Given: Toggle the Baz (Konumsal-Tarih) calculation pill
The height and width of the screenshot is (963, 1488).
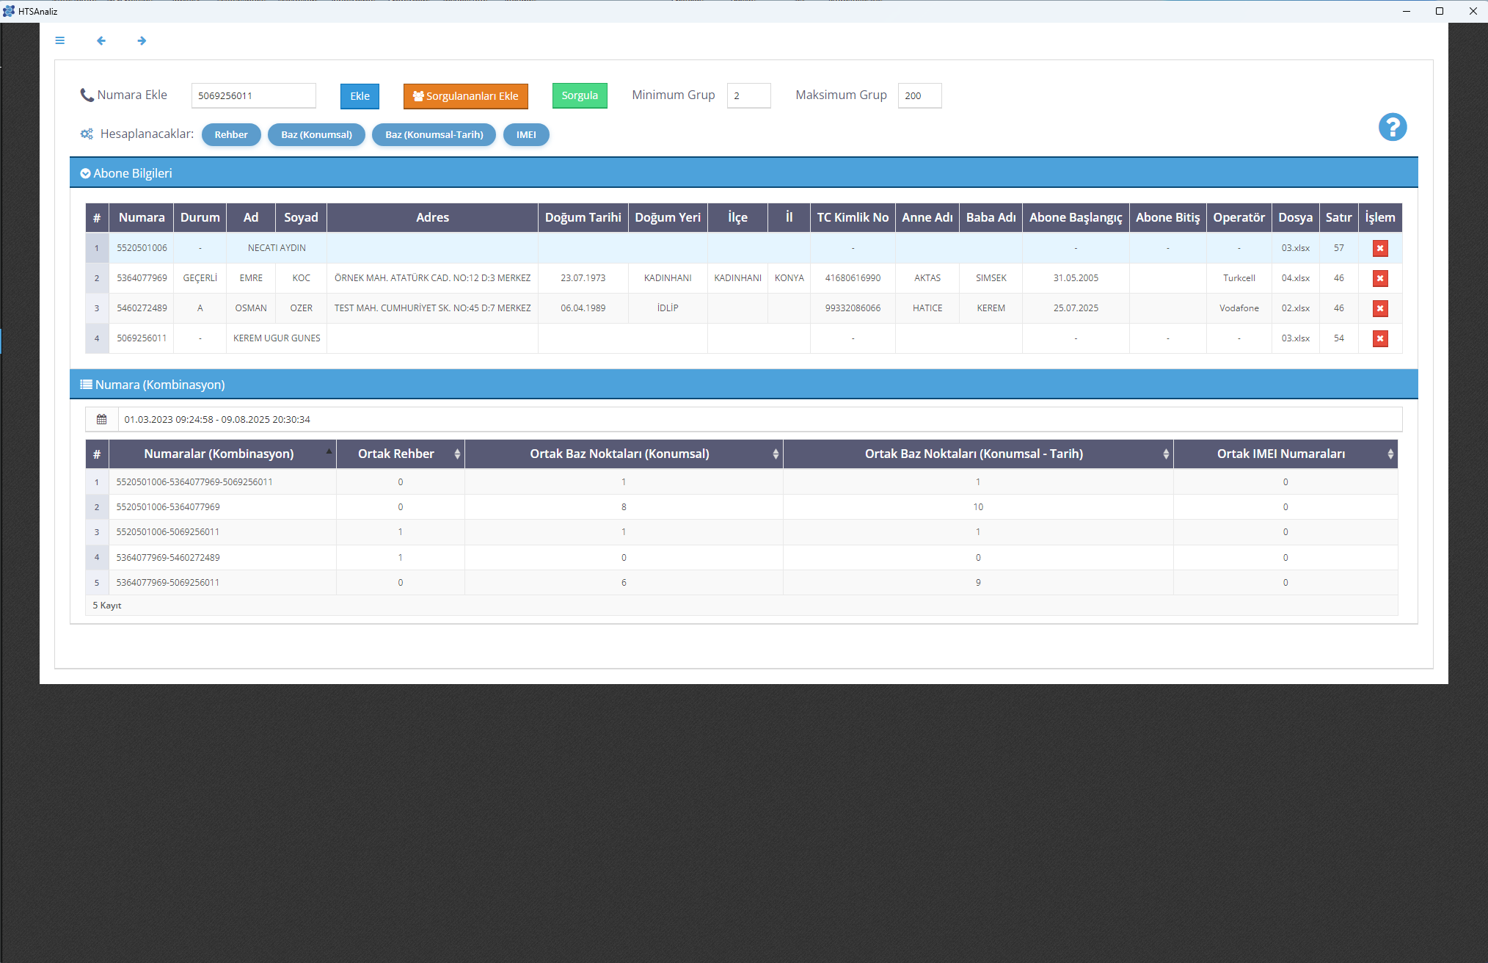Looking at the screenshot, I should pos(434,134).
